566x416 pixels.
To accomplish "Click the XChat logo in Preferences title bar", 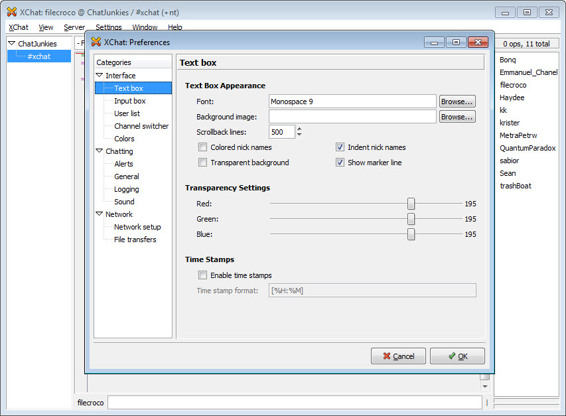I will coord(96,42).
